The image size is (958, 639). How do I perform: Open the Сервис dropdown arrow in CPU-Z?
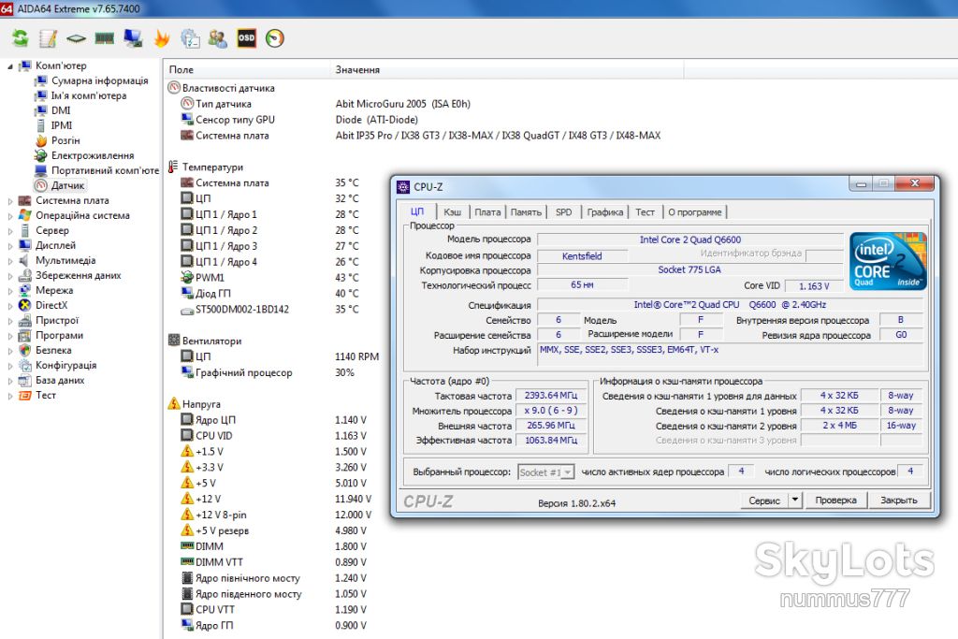[x=794, y=501]
